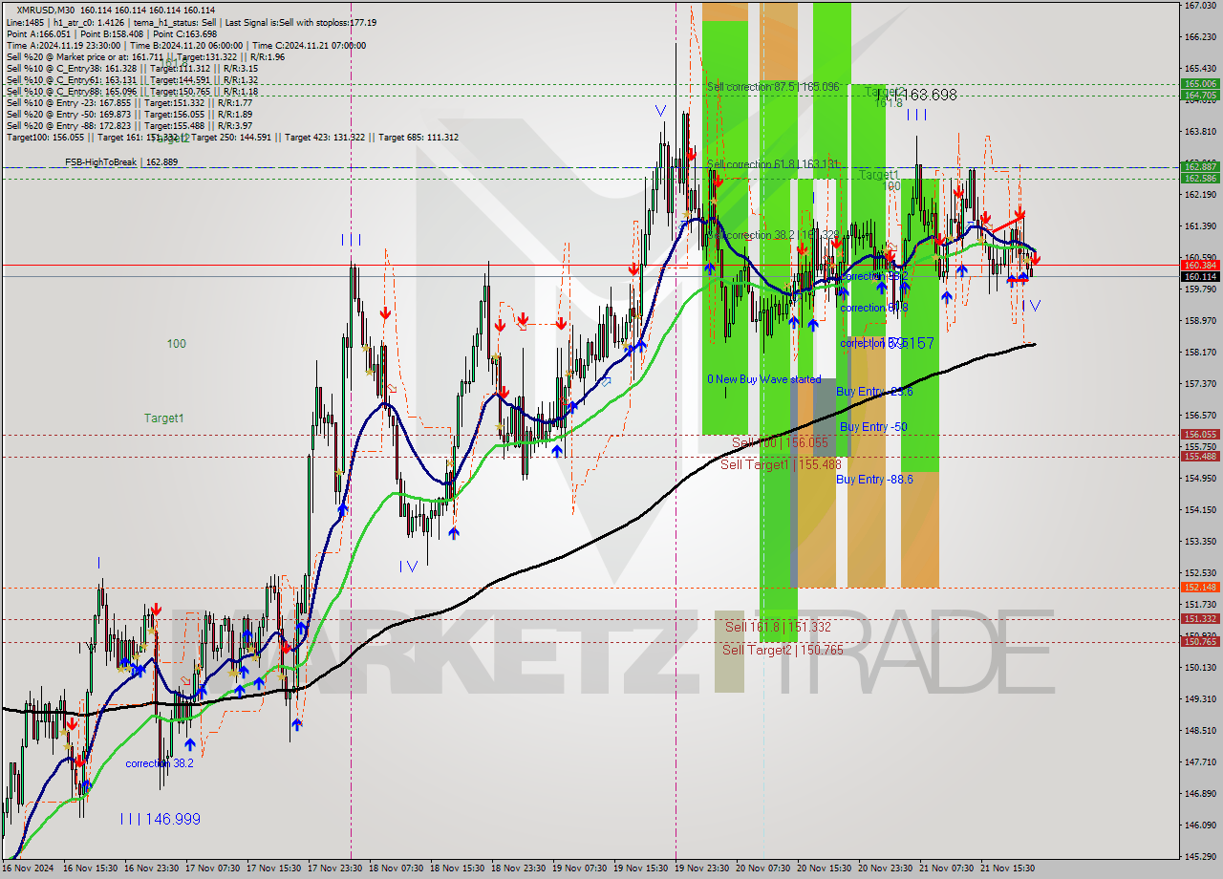Click the 'Sell %10 @ C_Entry61: 163.131' line
The width and height of the screenshot is (1223, 879).
point(132,79)
